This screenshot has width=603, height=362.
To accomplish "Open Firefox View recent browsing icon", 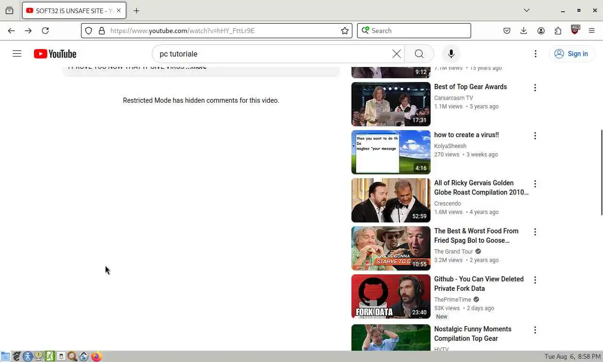I will tap(9, 10).
